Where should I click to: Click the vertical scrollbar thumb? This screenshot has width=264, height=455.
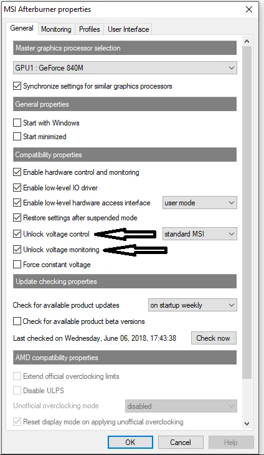click(x=247, y=212)
